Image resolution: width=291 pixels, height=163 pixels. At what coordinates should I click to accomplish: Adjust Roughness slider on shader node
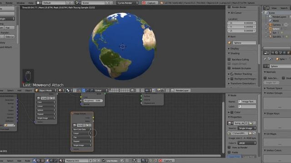[x=92, y=101]
